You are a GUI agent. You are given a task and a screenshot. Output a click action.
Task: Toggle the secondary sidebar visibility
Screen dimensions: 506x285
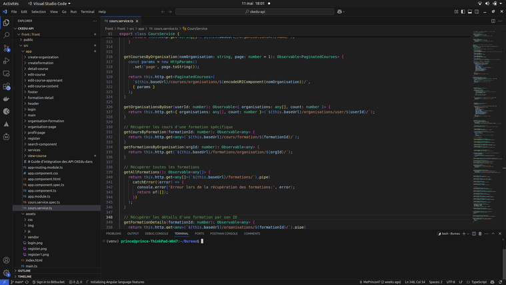click(x=477, y=11)
